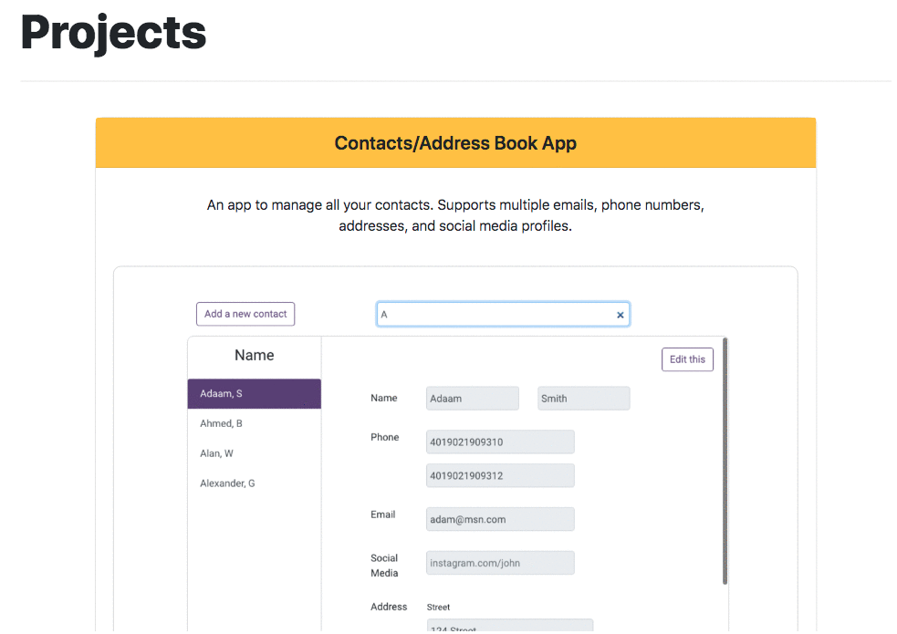
Task: Click the Edit this button
Action: point(687,359)
